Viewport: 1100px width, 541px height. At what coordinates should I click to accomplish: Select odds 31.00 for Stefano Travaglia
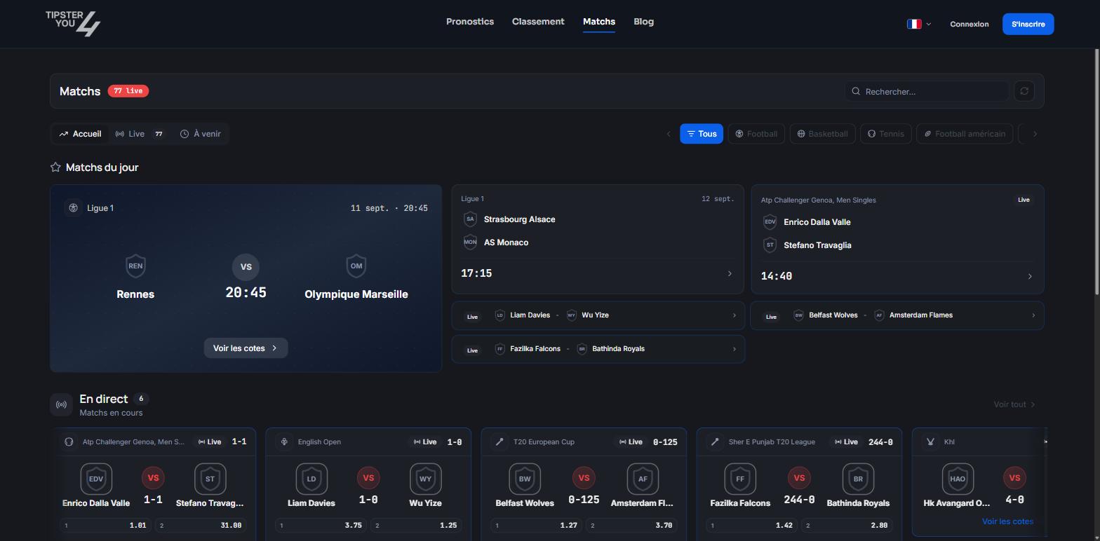point(201,526)
